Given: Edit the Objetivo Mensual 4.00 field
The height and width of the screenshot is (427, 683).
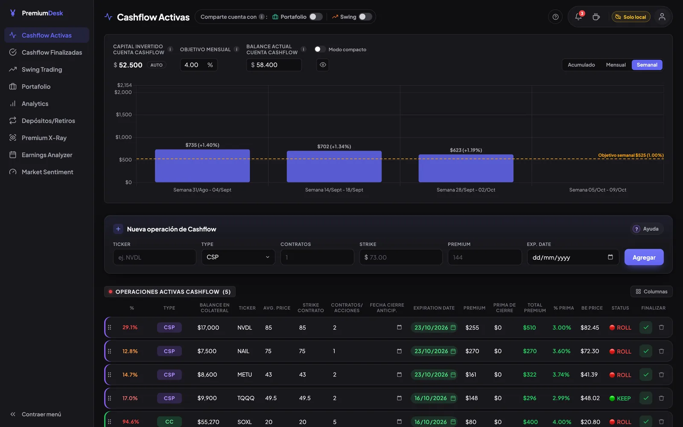Looking at the screenshot, I should click(x=198, y=65).
